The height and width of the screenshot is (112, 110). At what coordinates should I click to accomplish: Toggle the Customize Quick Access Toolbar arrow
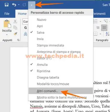click(32, 5)
